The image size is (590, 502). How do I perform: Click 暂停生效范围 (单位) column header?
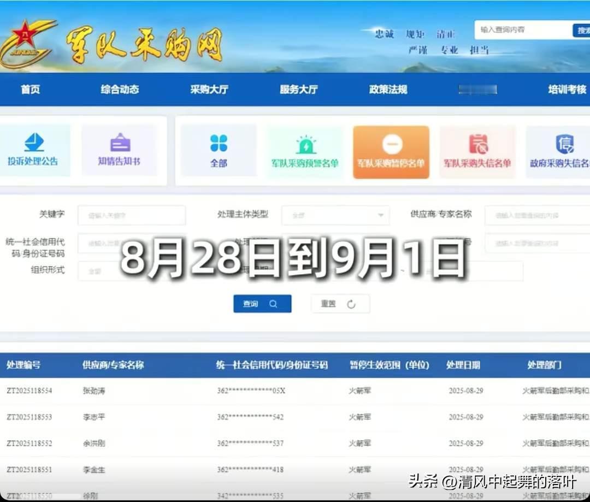pos(390,365)
